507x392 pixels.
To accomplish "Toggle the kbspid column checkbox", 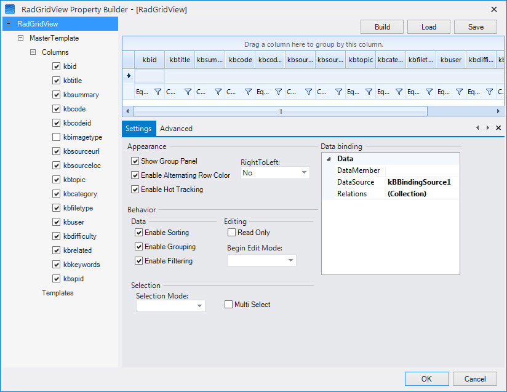I will 56,279.
